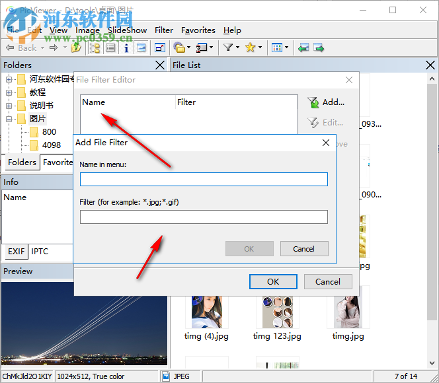Click the full screen view icon
The height and width of the screenshot is (383, 439).
(x=160, y=48)
